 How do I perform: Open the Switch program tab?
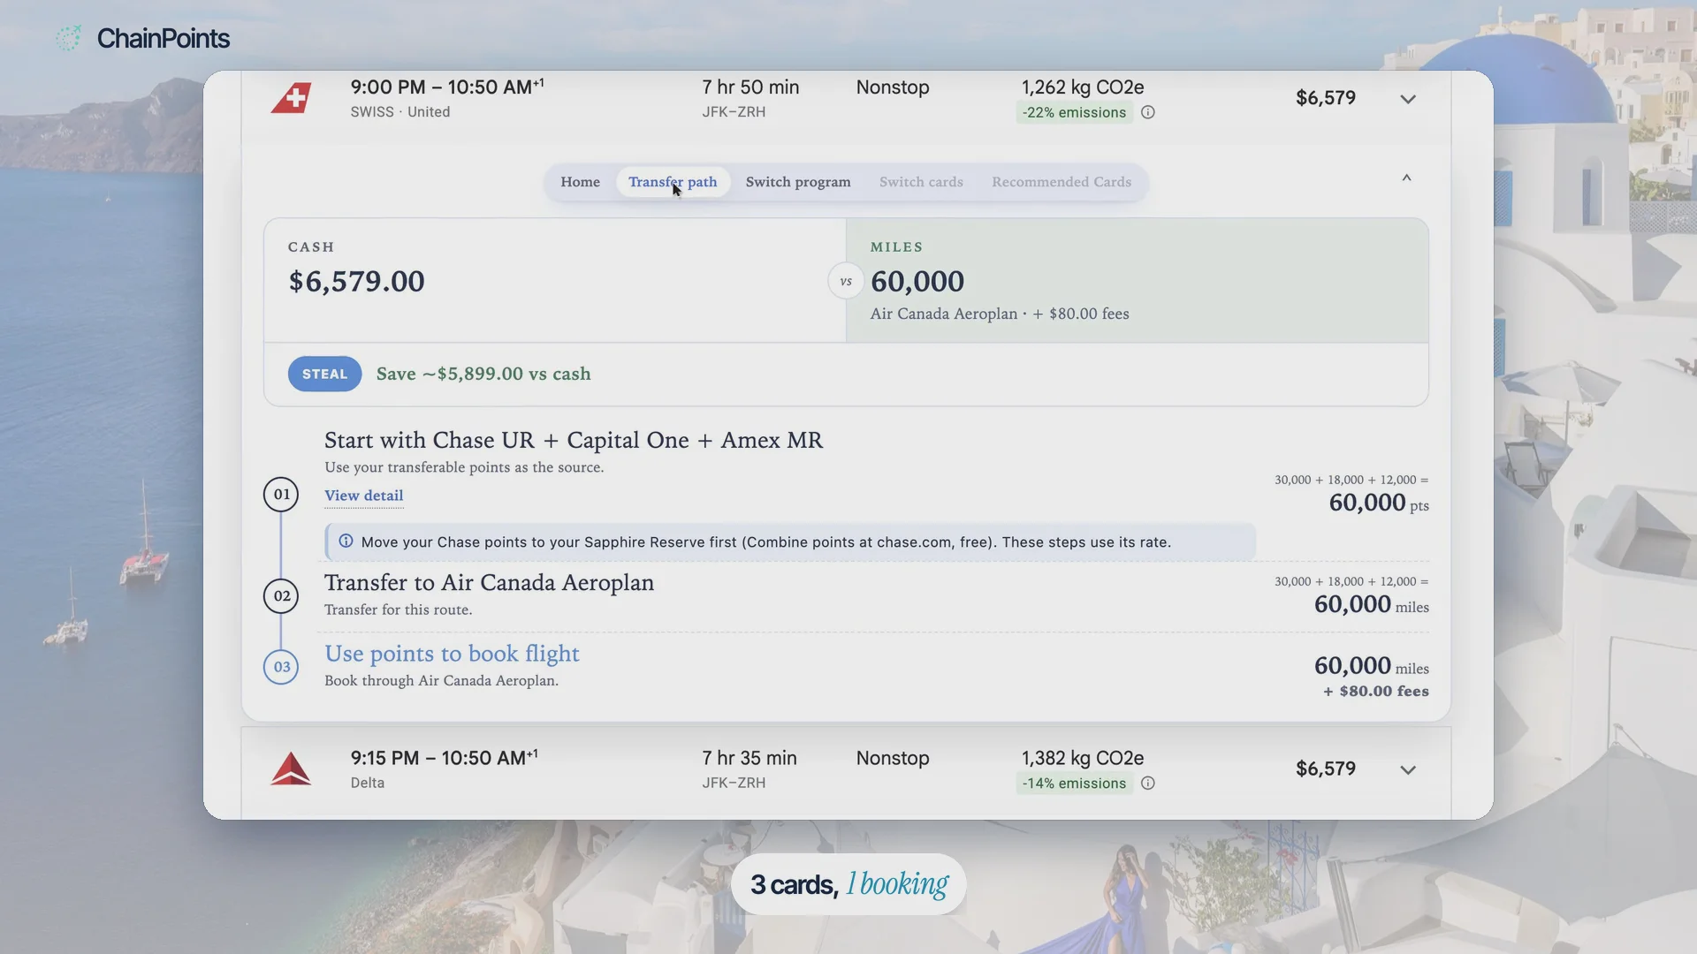(798, 182)
